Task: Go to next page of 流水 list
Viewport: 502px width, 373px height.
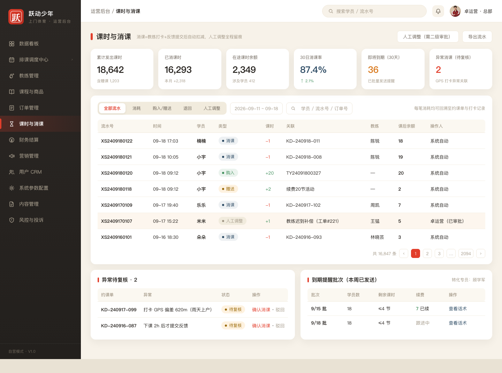Action: point(481,253)
